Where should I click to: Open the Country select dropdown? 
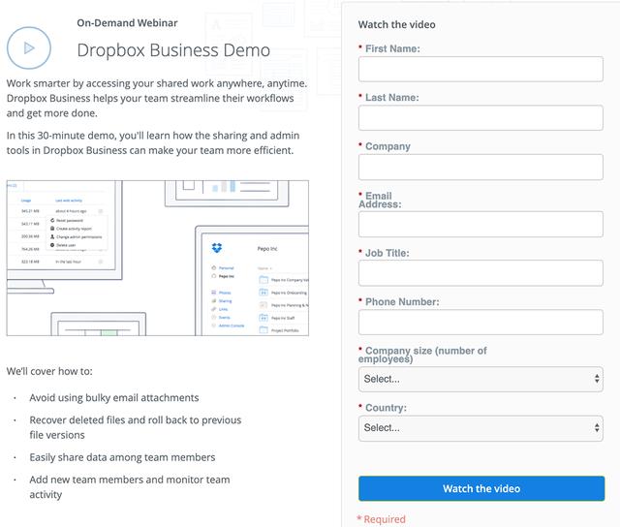click(480, 428)
